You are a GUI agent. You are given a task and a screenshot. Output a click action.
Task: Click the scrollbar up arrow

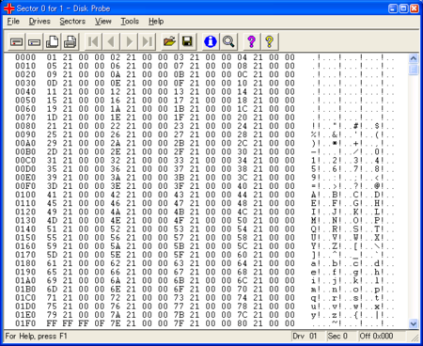[x=414, y=58]
